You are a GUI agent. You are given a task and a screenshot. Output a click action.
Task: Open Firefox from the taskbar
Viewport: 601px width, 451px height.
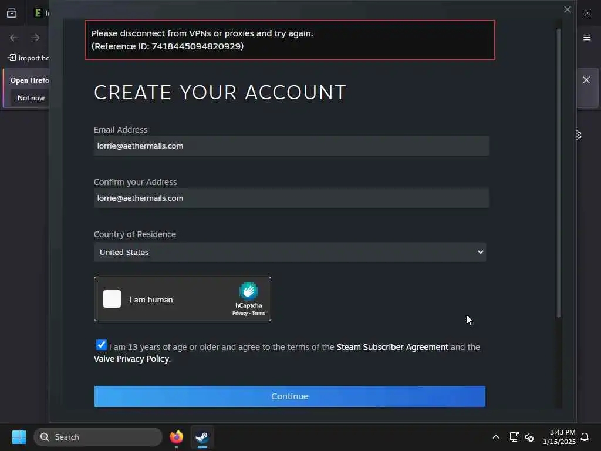tap(177, 437)
